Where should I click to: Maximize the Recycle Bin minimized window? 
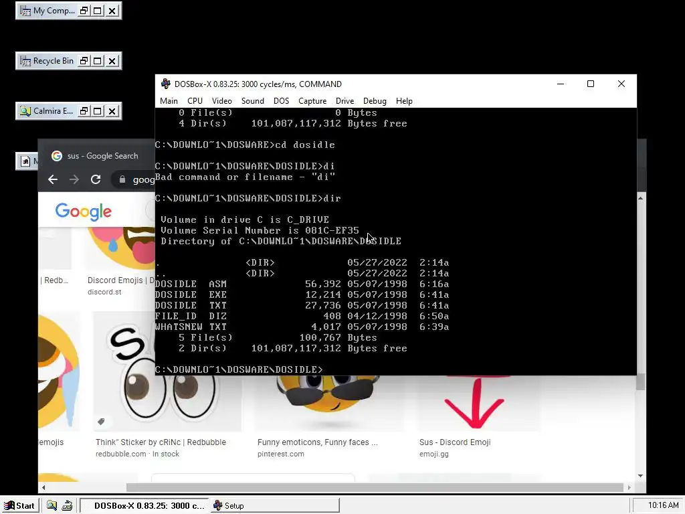pos(98,61)
